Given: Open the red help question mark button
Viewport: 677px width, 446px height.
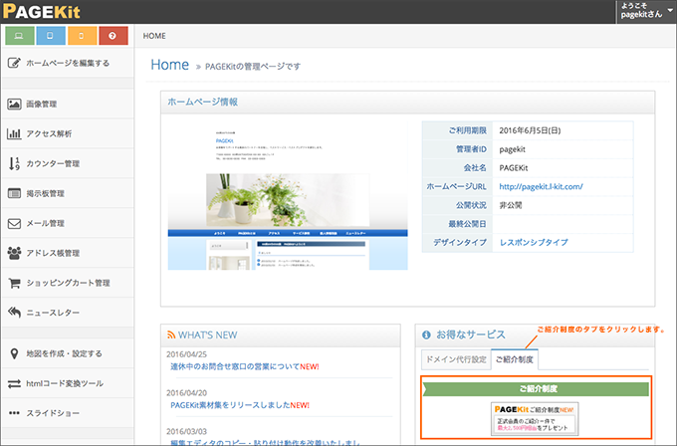Looking at the screenshot, I should [113, 36].
